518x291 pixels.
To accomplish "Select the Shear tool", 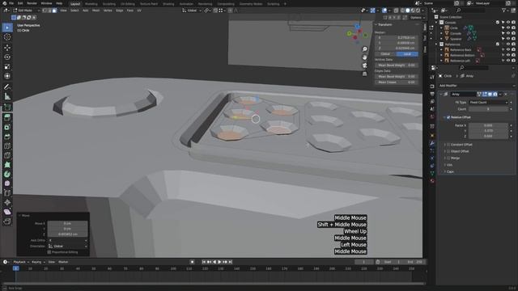I will [7, 212].
